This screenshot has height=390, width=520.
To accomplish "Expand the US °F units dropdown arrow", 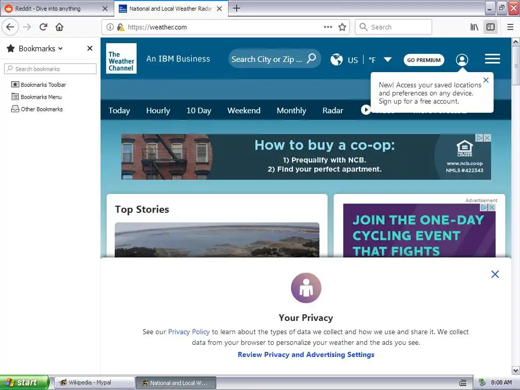I will (387, 60).
